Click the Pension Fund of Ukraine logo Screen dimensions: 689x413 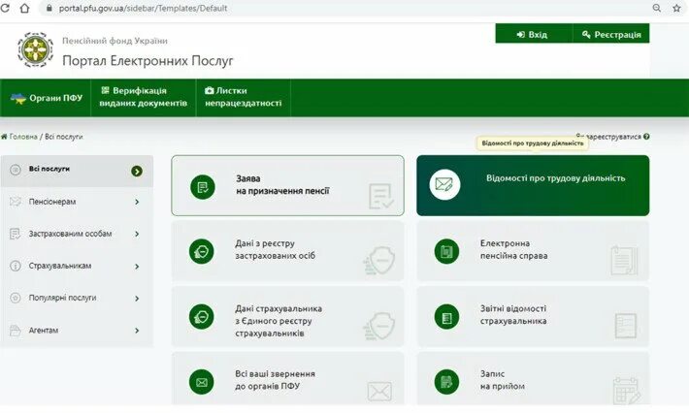coord(35,49)
